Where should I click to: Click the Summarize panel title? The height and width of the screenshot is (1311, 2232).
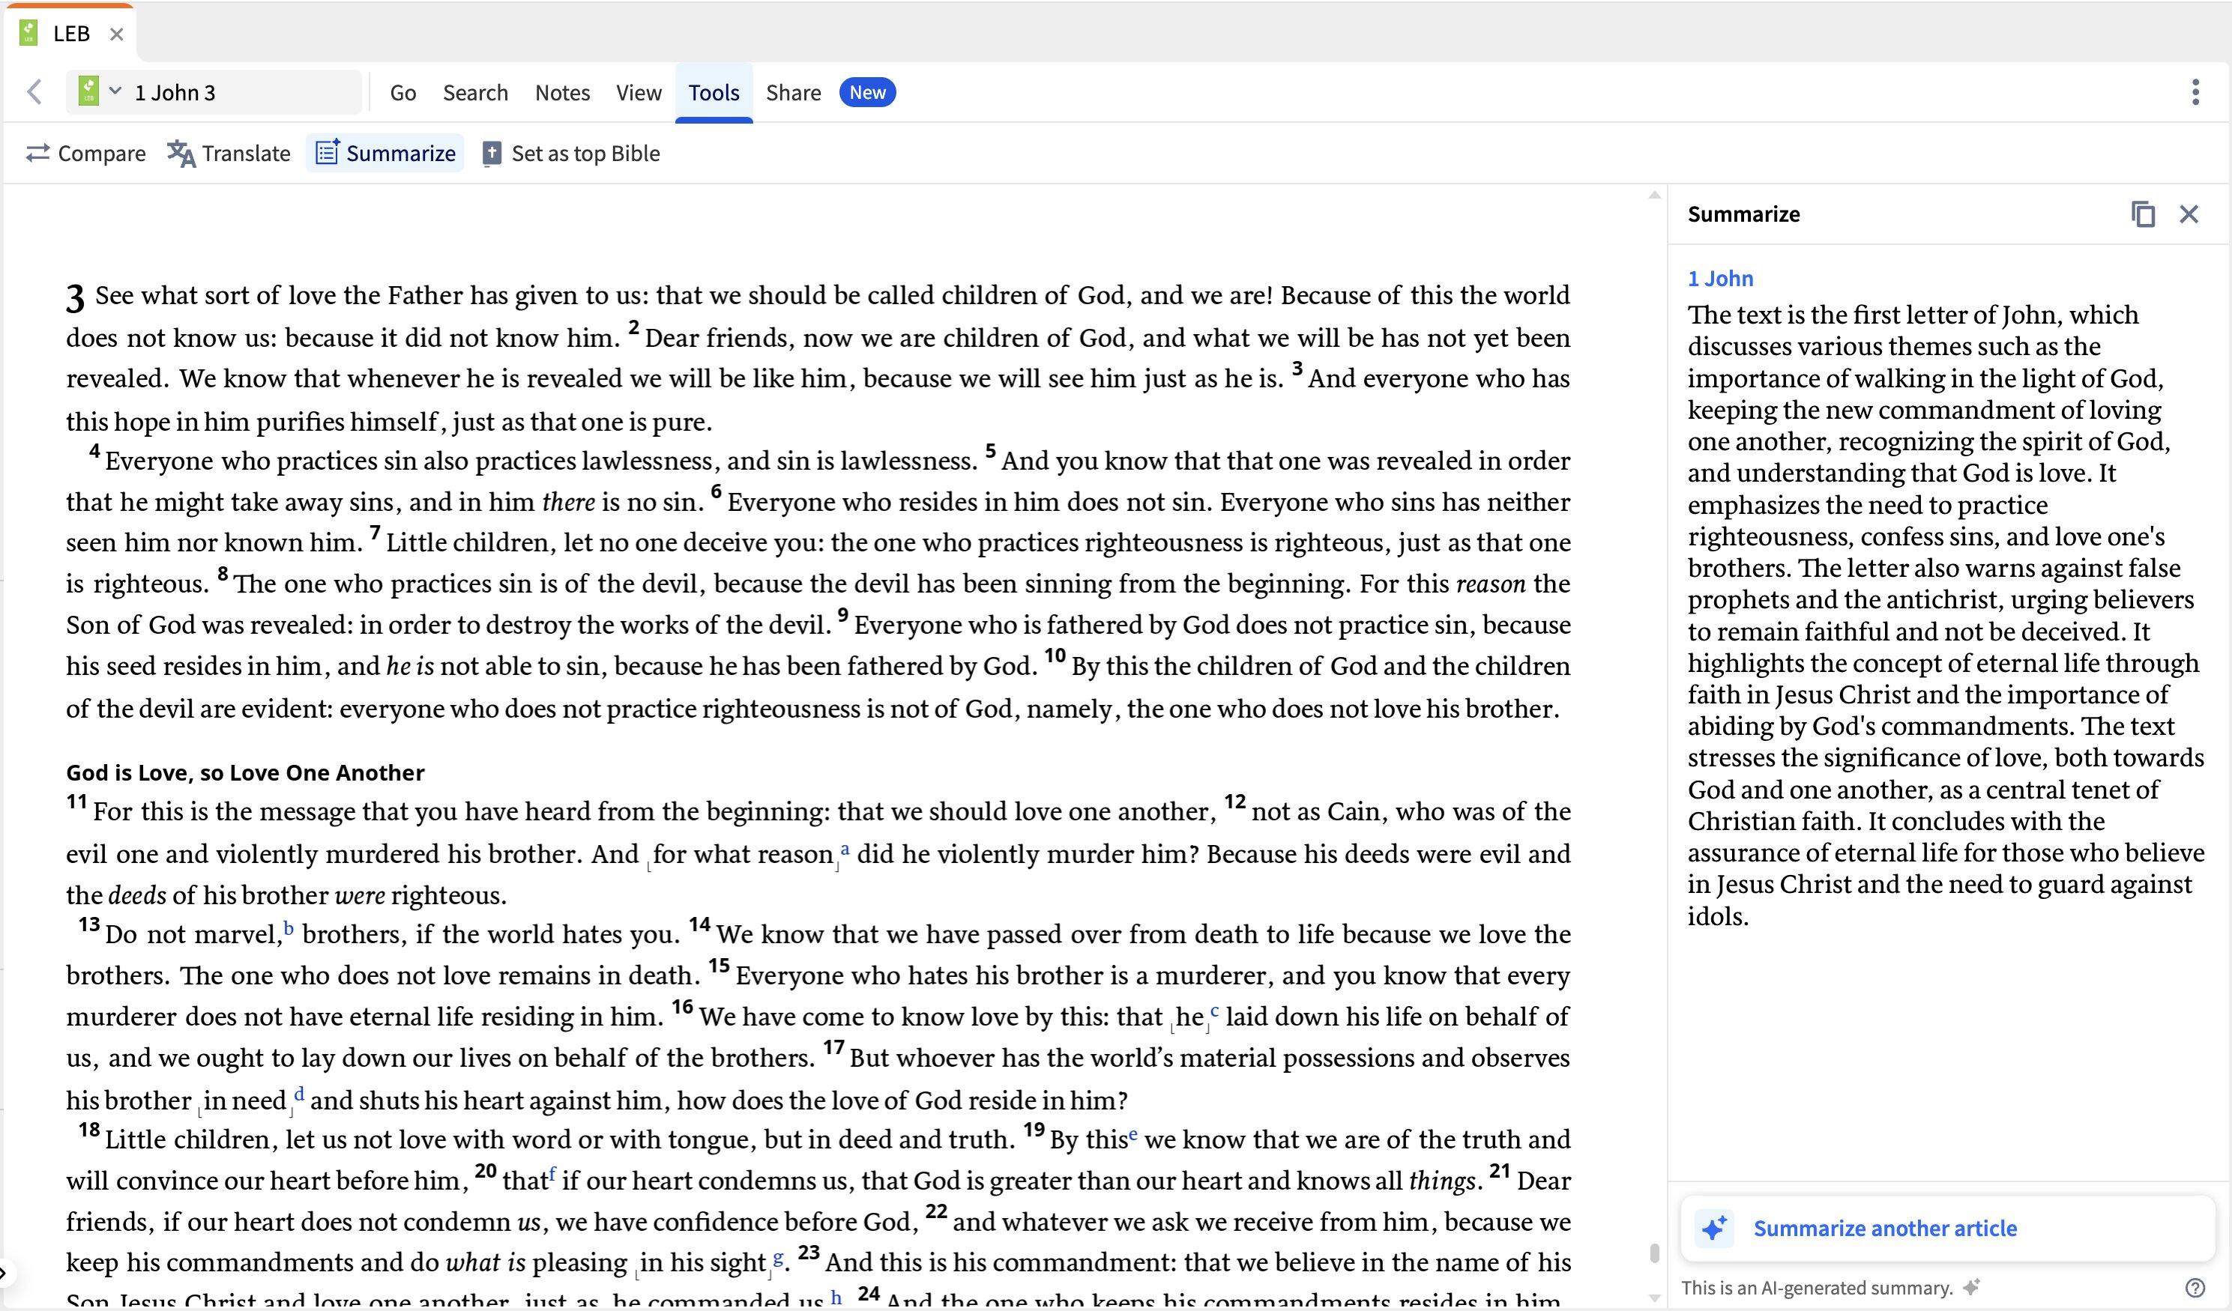coord(1743,214)
